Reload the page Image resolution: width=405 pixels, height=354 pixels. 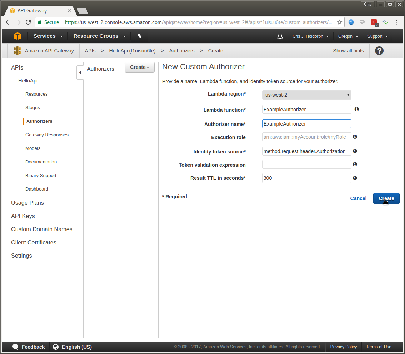click(x=28, y=22)
